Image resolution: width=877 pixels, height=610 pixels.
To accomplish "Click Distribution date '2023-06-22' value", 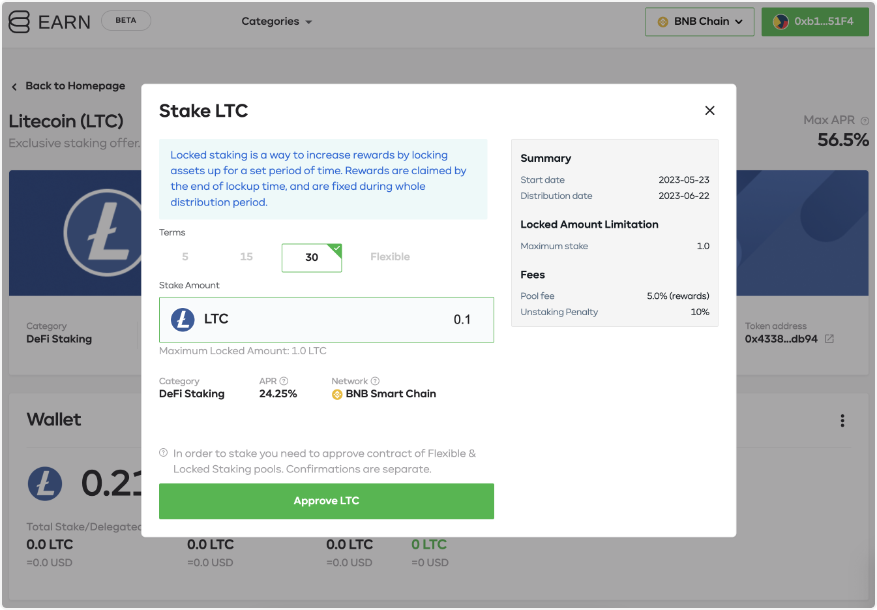I will 684,196.
